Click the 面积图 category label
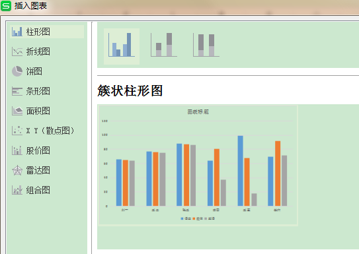Image resolution: width=359 pixels, height=254 pixels. click(38, 111)
